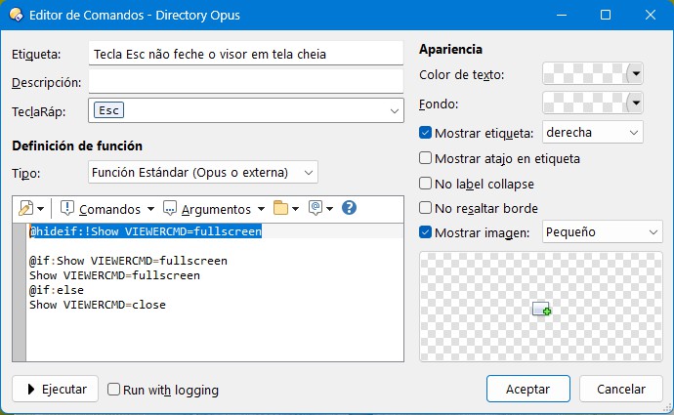Open the Pequeño image size dropdown
The width and height of the screenshot is (674, 415).
[x=603, y=232]
